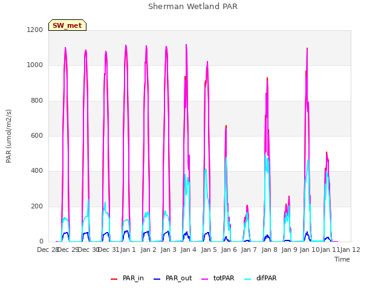Click the 1000 y-axis tick label
The width and height of the screenshot is (387, 290).
tap(35, 65)
